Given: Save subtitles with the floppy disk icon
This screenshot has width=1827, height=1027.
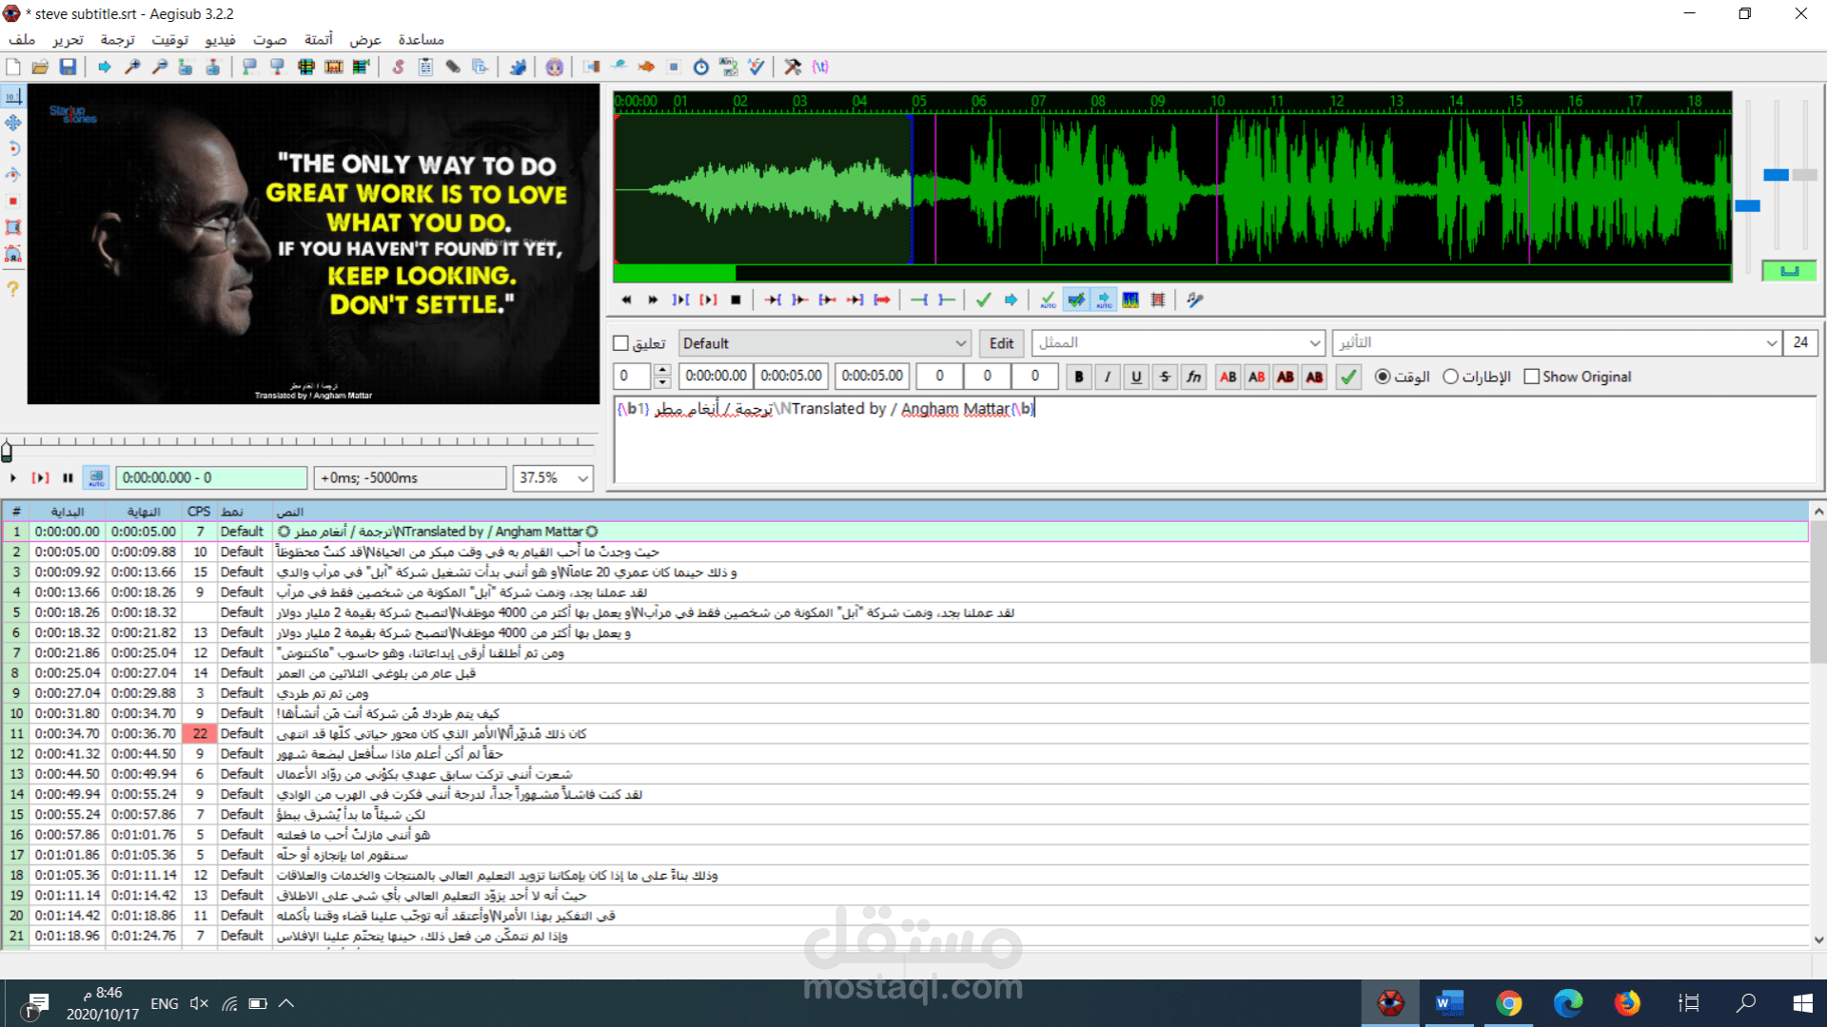Looking at the screenshot, I should (68, 67).
